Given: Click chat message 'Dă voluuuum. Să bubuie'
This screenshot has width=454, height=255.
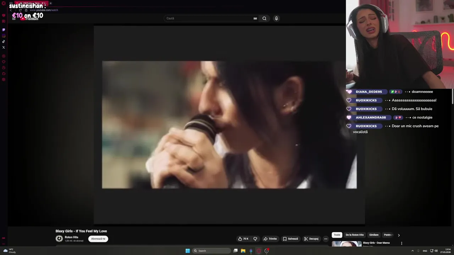Looking at the screenshot, I should [412, 109].
